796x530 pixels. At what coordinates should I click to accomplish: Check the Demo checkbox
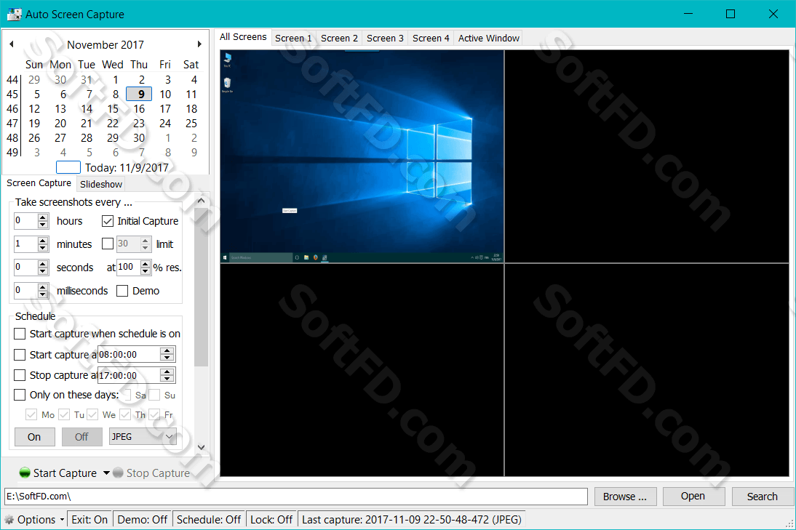point(122,291)
